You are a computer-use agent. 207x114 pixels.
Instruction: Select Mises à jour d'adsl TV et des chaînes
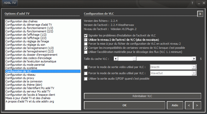[x=43, y=98]
